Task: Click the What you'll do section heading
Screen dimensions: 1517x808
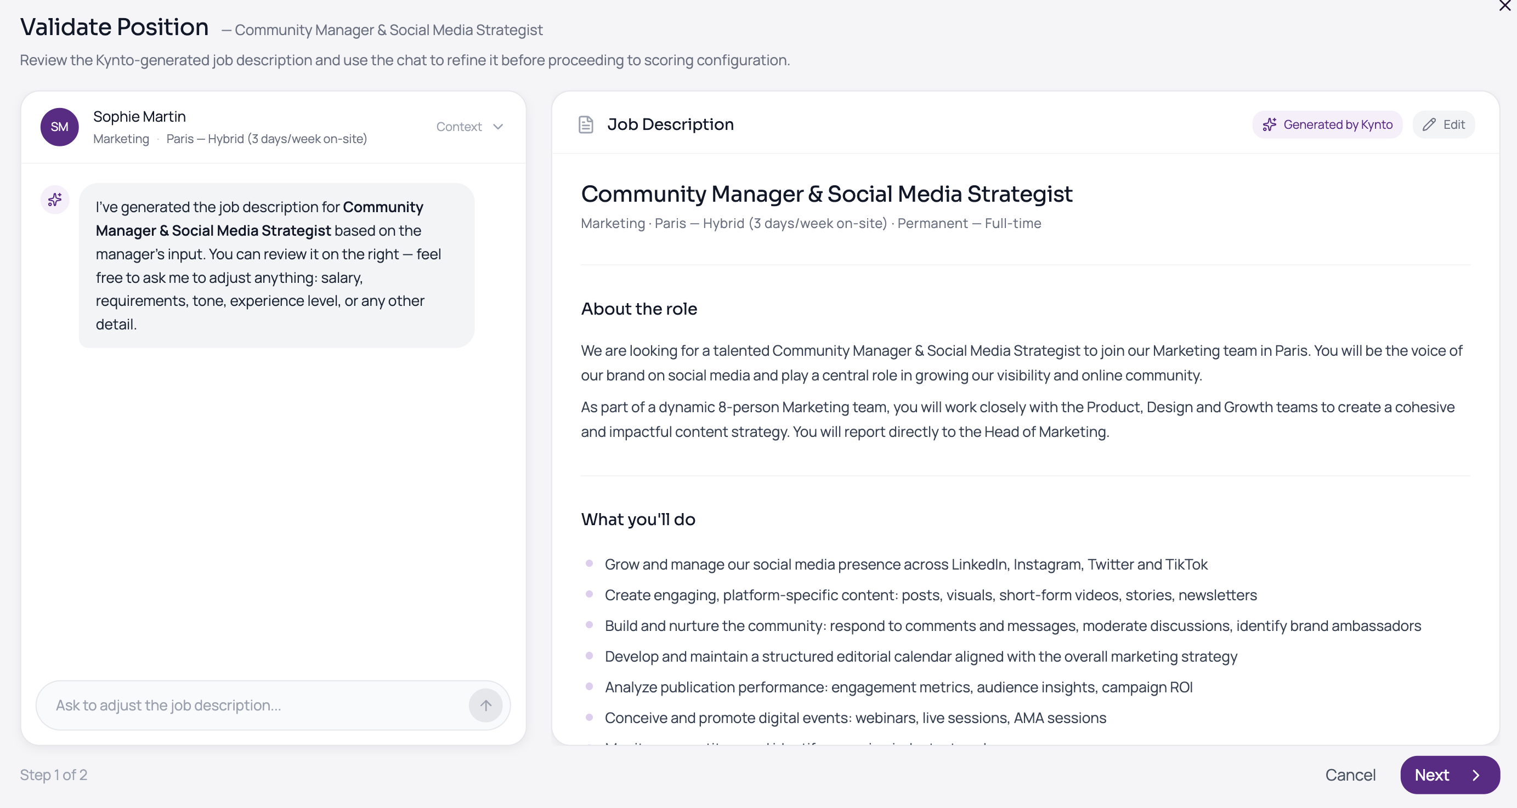Action: (x=638, y=519)
